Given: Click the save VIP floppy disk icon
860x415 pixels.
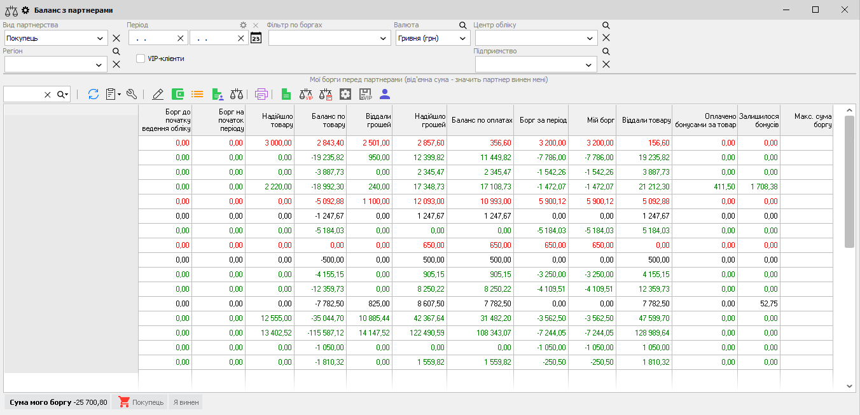Looking at the screenshot, I should [365, 94].
